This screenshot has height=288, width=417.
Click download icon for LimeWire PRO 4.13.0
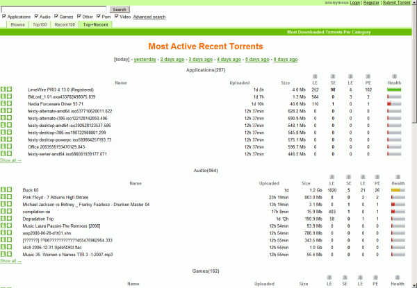click(9, 90)
